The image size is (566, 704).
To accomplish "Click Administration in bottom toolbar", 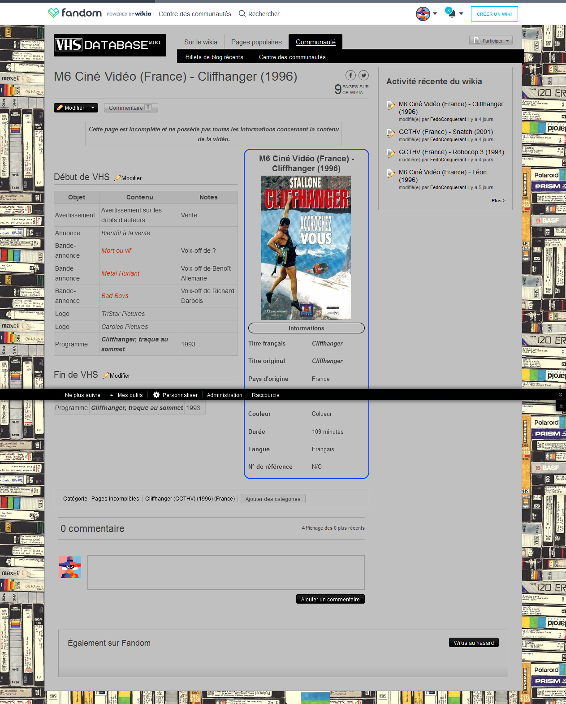I will [x=225, y=395].
